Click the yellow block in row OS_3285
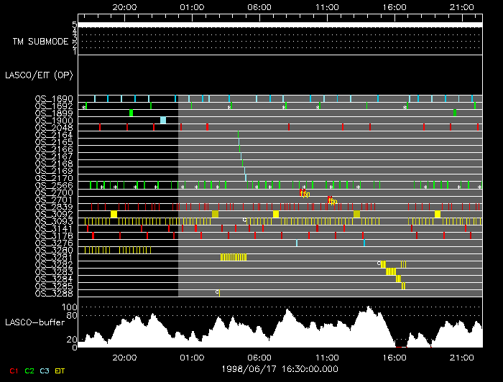The height and width of the screenshot is (382, 503). tap(403, 286)
